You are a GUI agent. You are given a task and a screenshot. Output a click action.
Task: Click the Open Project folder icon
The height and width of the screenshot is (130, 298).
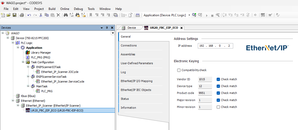(x=9, y=15)
